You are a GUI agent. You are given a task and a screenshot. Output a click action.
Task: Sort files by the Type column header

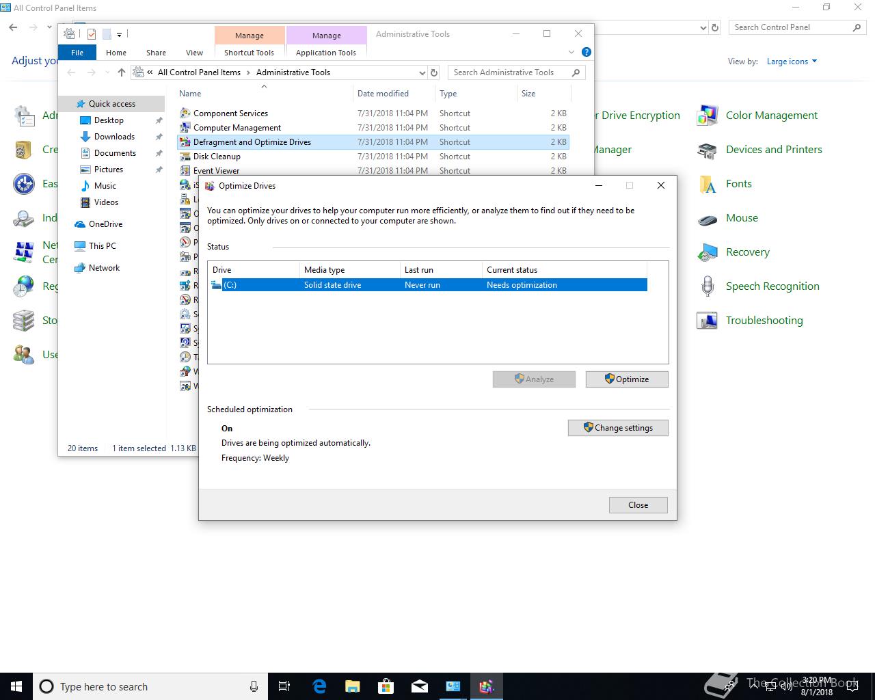point(476,94)
